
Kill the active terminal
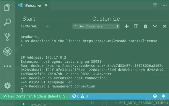tap(145, 26)
